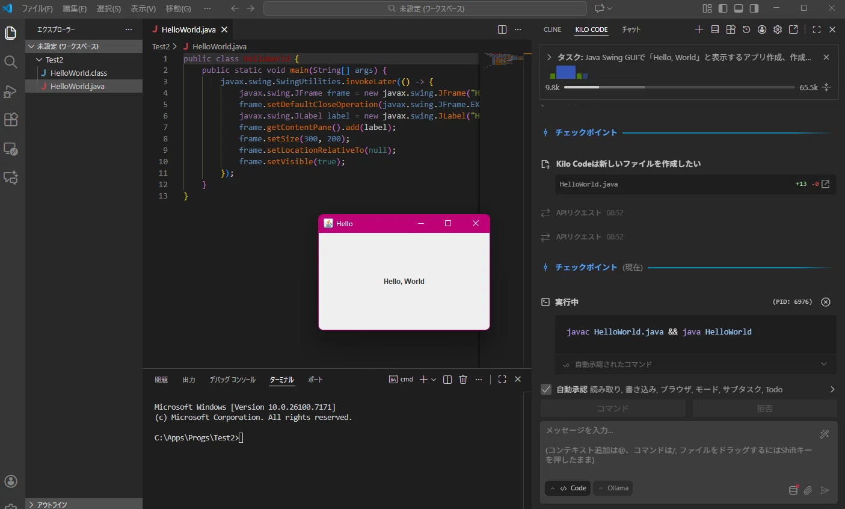845x509 pixels.
Task: Click the command center search box
Action: point(425,8)
